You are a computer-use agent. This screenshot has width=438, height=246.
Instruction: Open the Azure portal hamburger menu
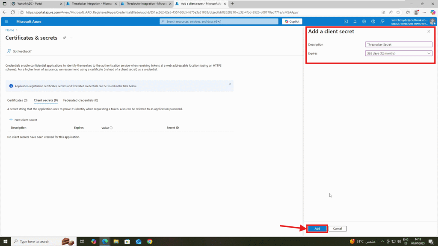6,21
